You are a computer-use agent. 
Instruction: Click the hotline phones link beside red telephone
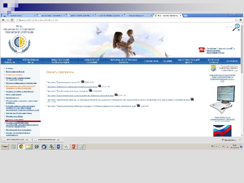point(221,50)
